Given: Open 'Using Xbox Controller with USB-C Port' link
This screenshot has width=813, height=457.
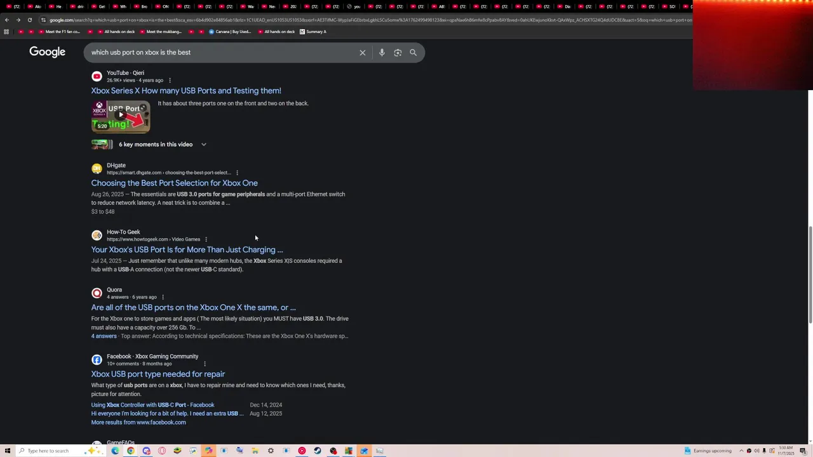Looking at the screenshot, I should tap(152, 405).
